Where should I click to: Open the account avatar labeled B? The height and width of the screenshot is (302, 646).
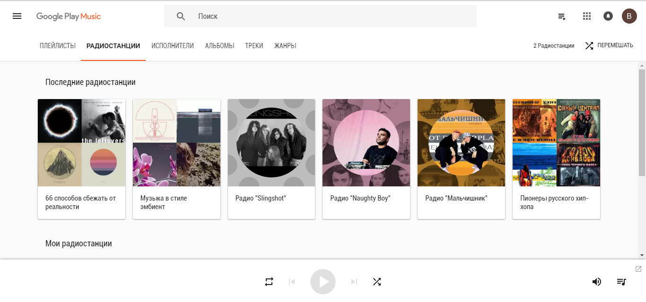pyautogui.click(x=629, y=16)
